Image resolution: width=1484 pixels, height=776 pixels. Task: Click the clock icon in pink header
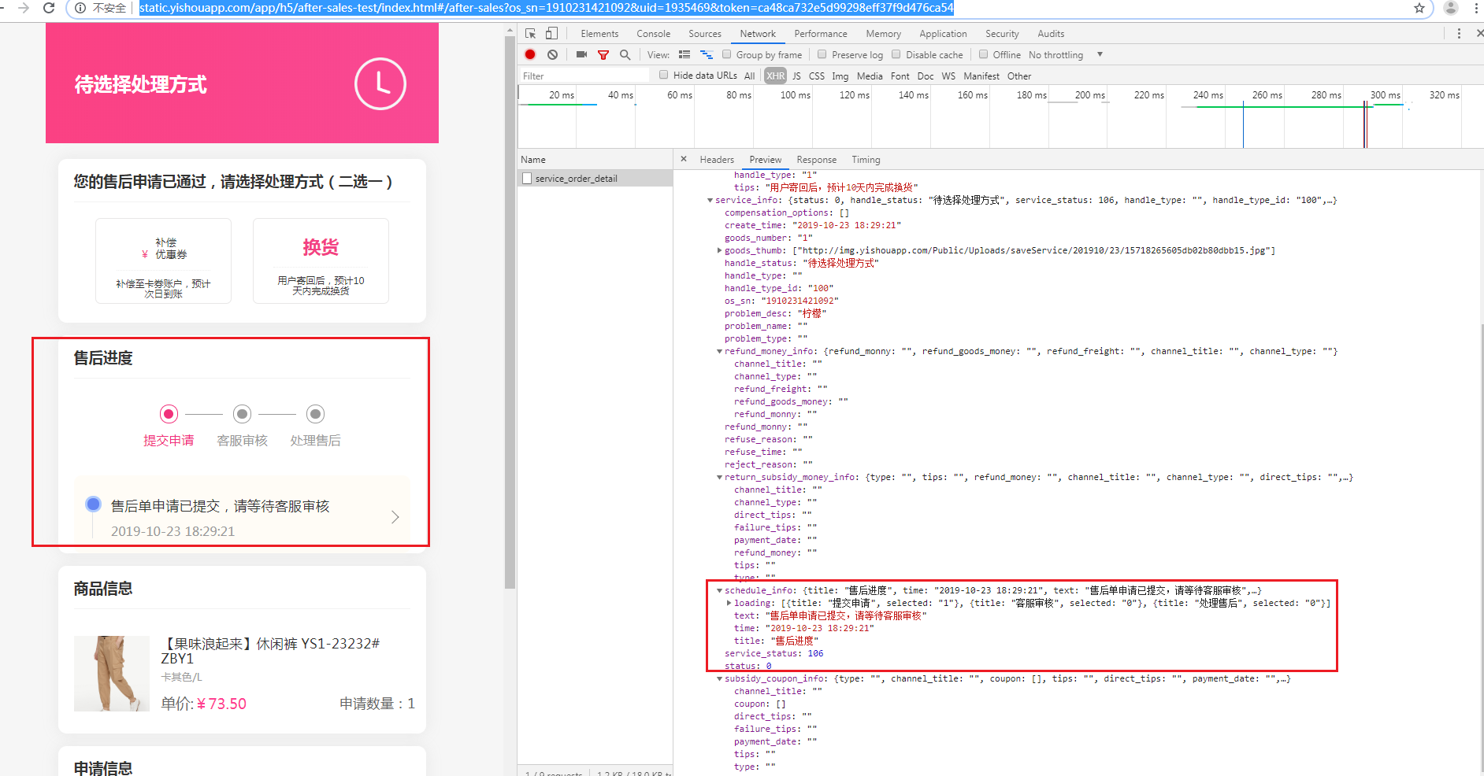[x=380, y=83]
